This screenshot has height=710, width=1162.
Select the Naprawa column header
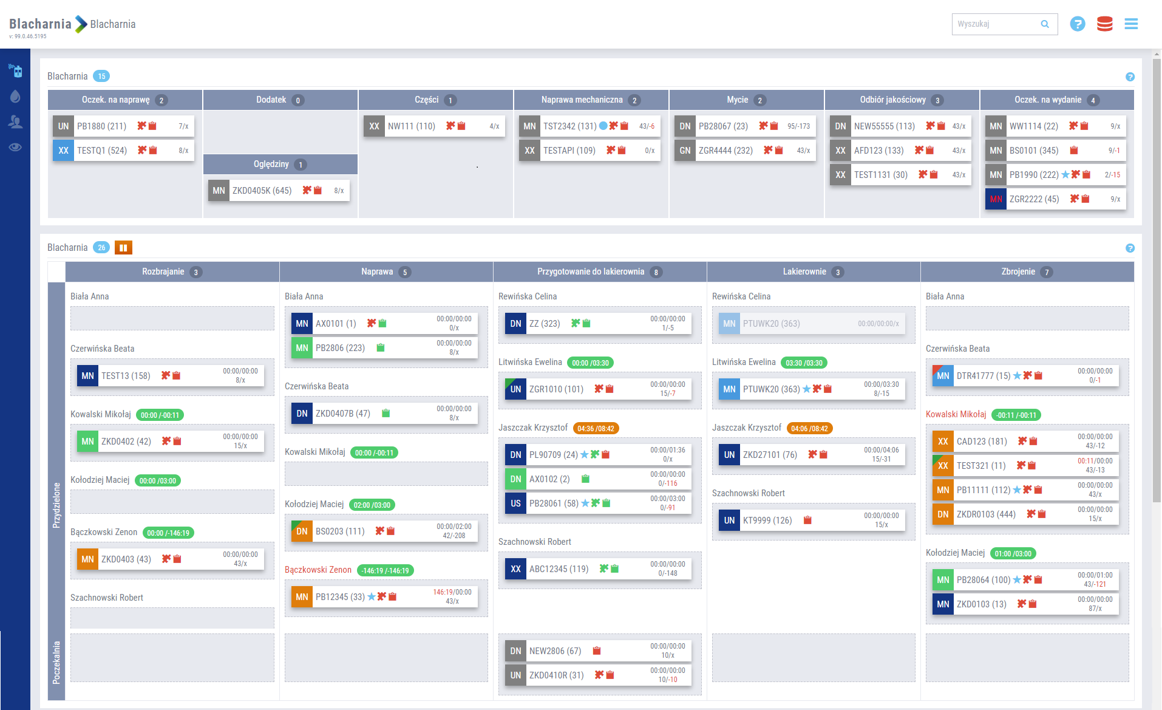pyautogui.click(x=377, y=271)
